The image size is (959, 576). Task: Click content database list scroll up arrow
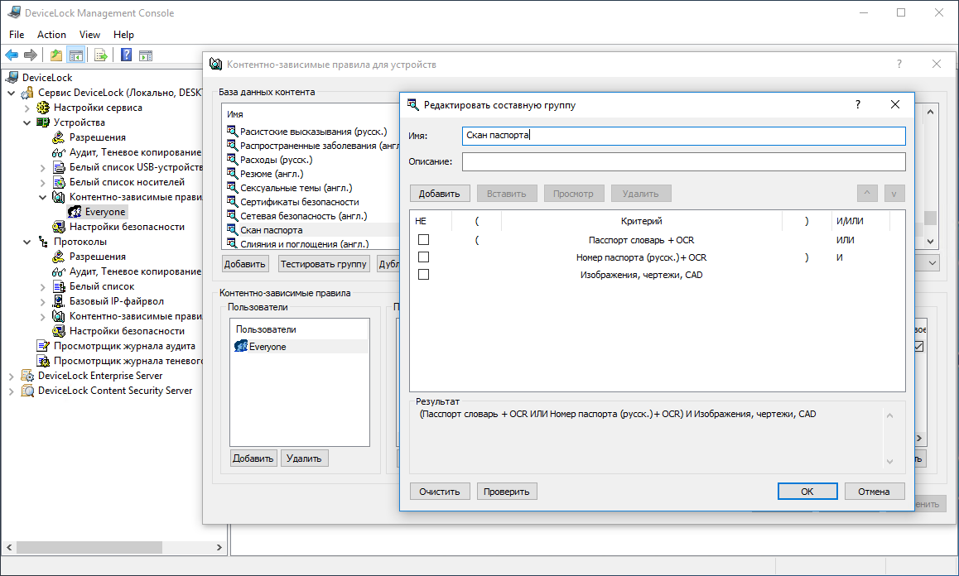coord(930,112)
